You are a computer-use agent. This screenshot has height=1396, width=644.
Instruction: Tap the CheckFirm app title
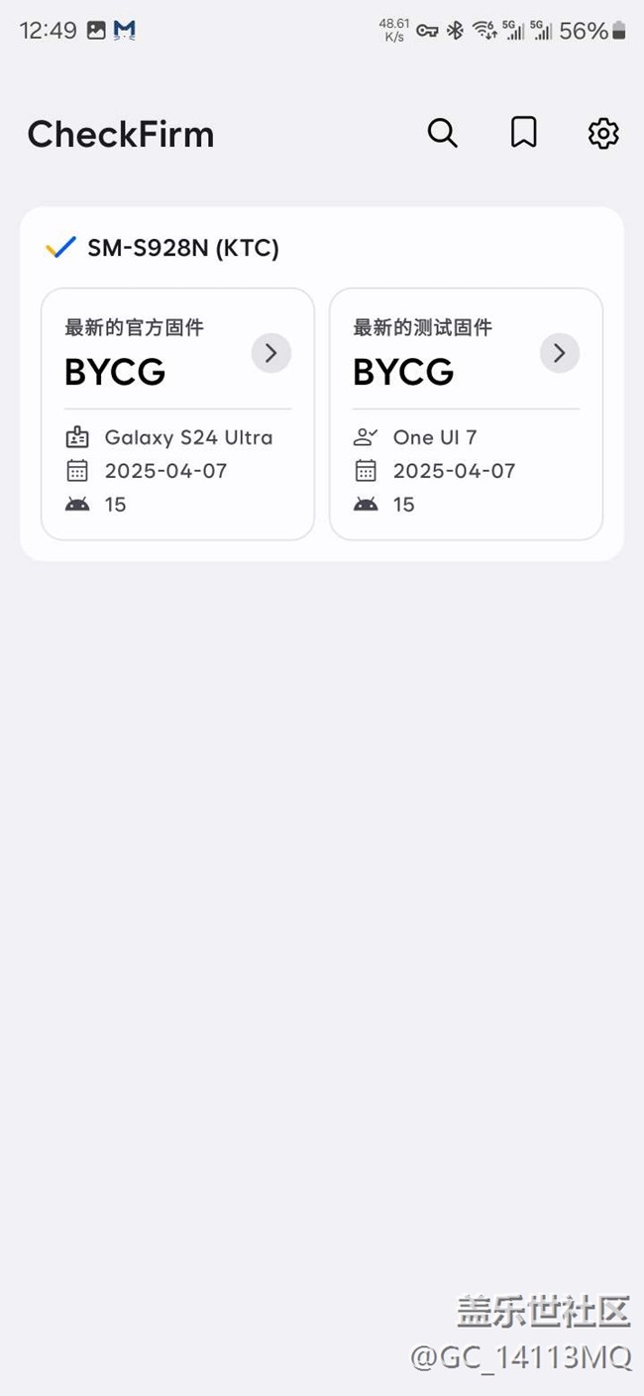121,134
